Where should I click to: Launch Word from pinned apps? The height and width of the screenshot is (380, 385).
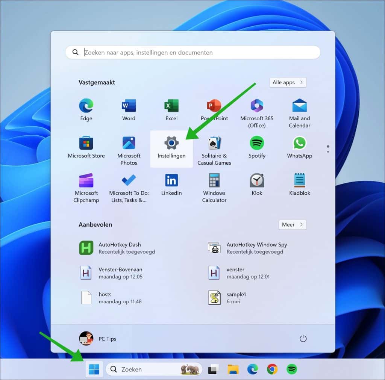tap(129, 110)
